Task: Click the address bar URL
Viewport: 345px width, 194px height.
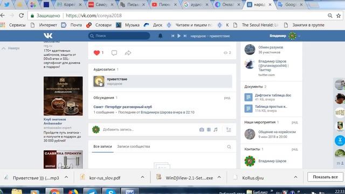Action: (x=94, y=16)
